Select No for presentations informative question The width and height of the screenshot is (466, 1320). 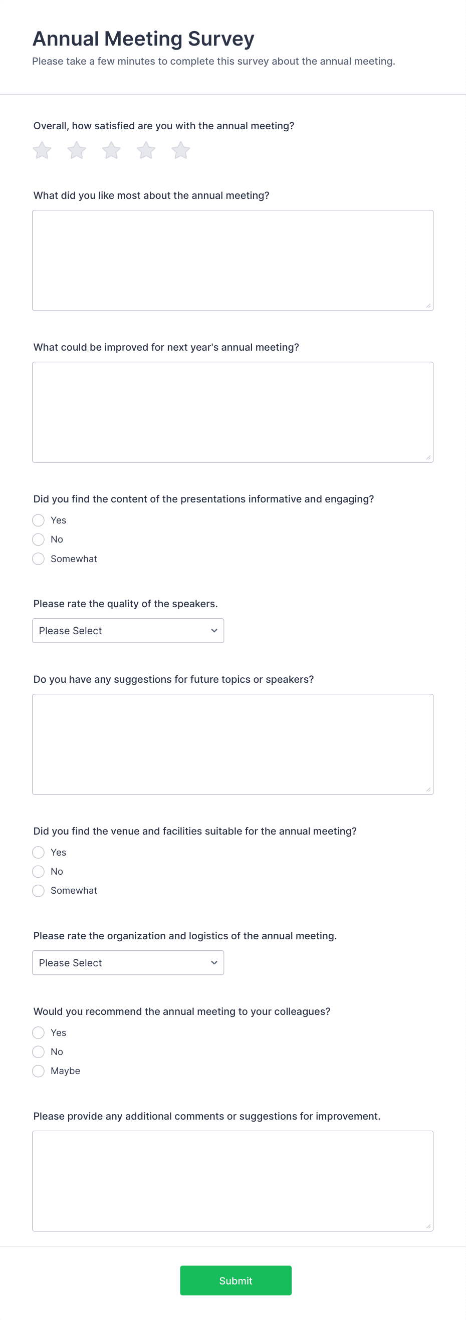38,540
